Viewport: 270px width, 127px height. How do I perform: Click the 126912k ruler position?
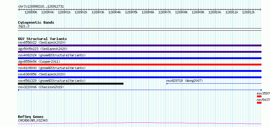point(248,12)
